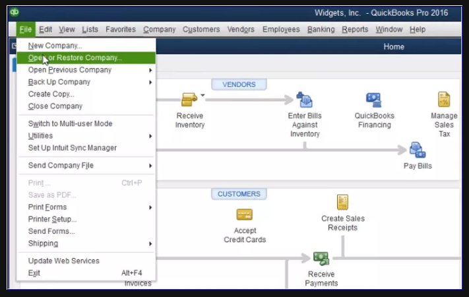This screenshot has width=469, height=297.
Task: Choose Exit from the File menu
Action: 86,273
